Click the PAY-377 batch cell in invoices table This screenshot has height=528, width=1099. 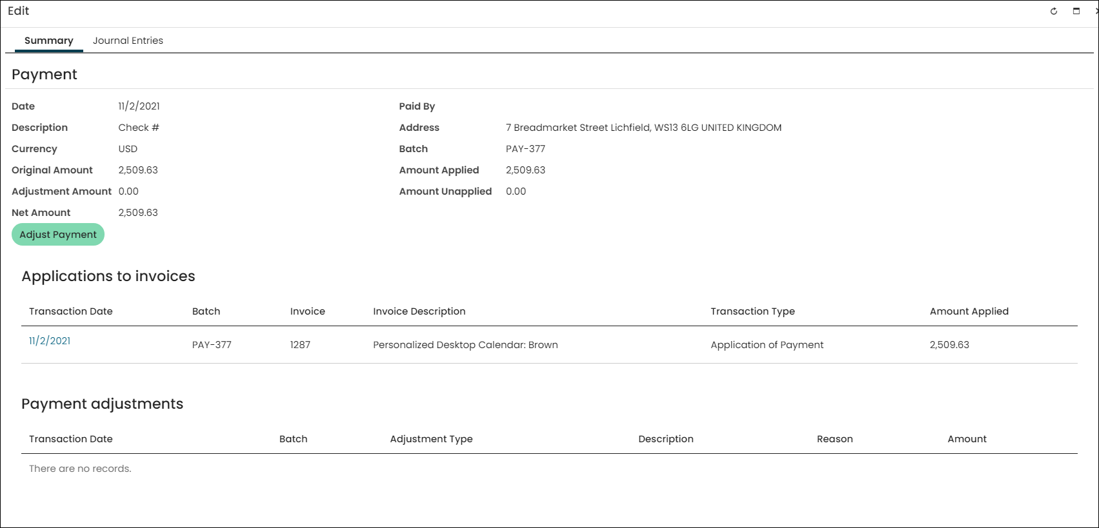coord(212,345)
